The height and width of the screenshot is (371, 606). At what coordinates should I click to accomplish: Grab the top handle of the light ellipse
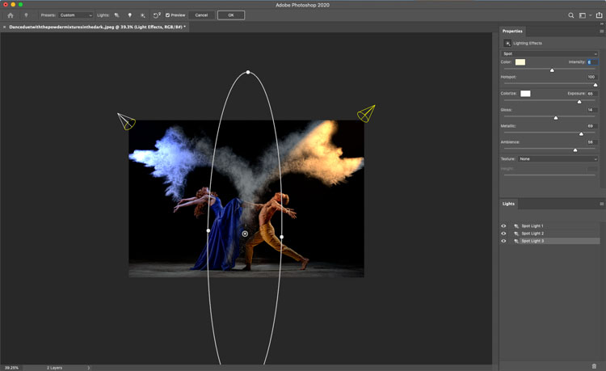click(x=248, y=72)
